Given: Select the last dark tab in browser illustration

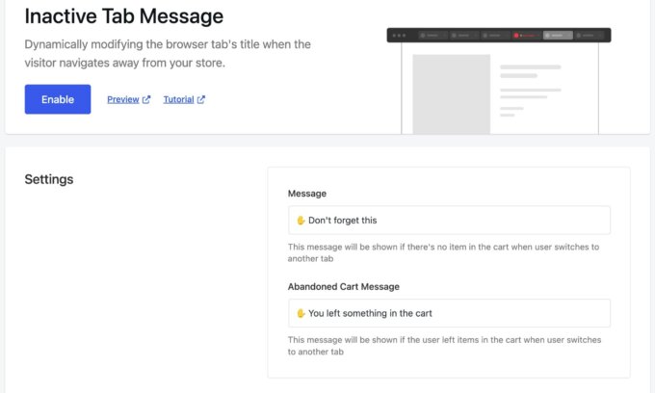Looking at the screenshot, I should (x=589, y=36).
